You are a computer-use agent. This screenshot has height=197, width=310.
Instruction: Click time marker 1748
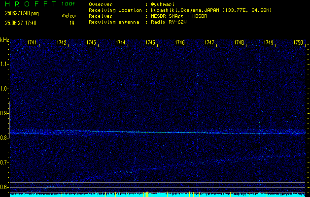239,42
